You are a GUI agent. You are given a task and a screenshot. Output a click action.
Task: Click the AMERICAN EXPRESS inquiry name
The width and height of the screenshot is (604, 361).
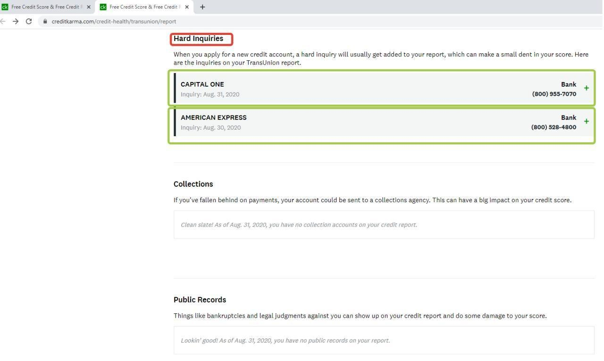[x=213, y=117]
